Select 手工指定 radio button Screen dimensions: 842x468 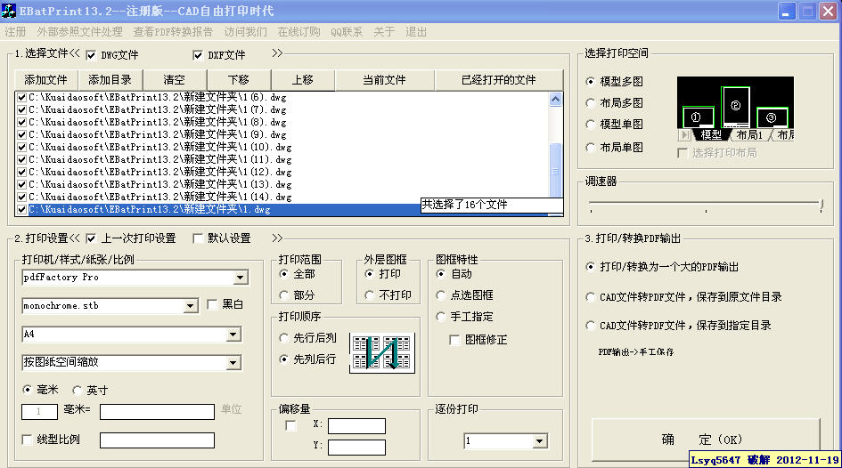(441, 317)
